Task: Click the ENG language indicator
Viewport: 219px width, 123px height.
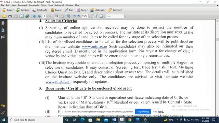Action: [197, 120]
